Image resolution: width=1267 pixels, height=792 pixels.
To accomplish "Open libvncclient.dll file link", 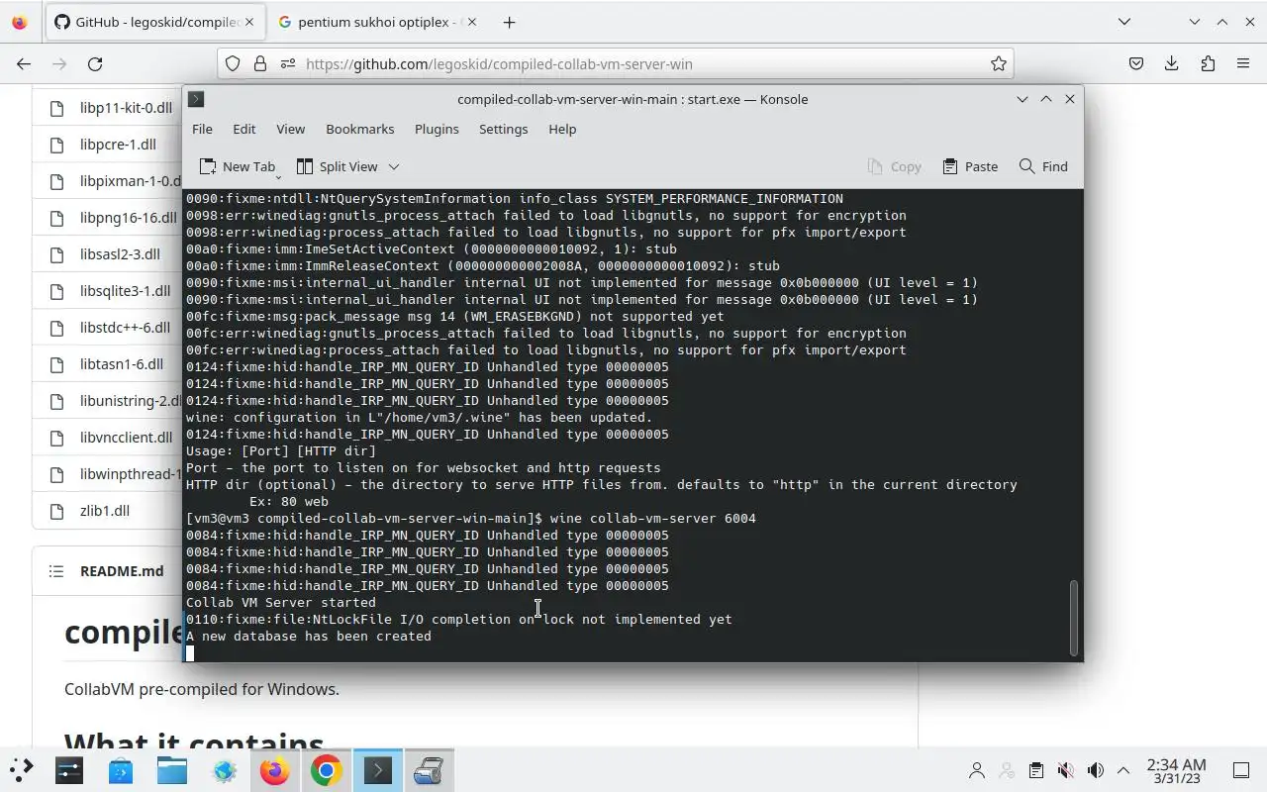I will coord(127,437).
